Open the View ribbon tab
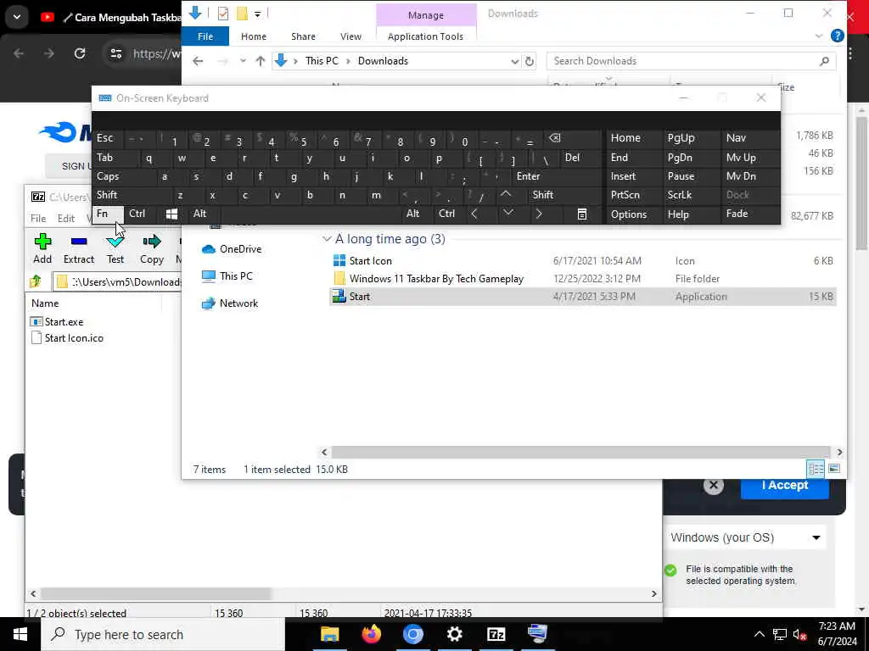The height and width of the screenshot is (651, 869). coord(350,36)
